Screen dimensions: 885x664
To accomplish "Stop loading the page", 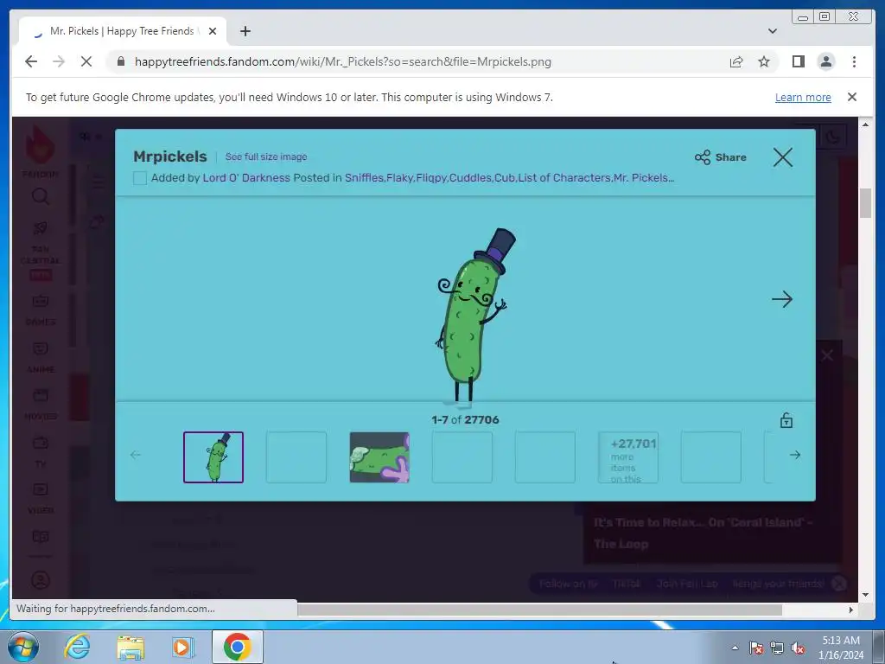I will click(86, 61).
